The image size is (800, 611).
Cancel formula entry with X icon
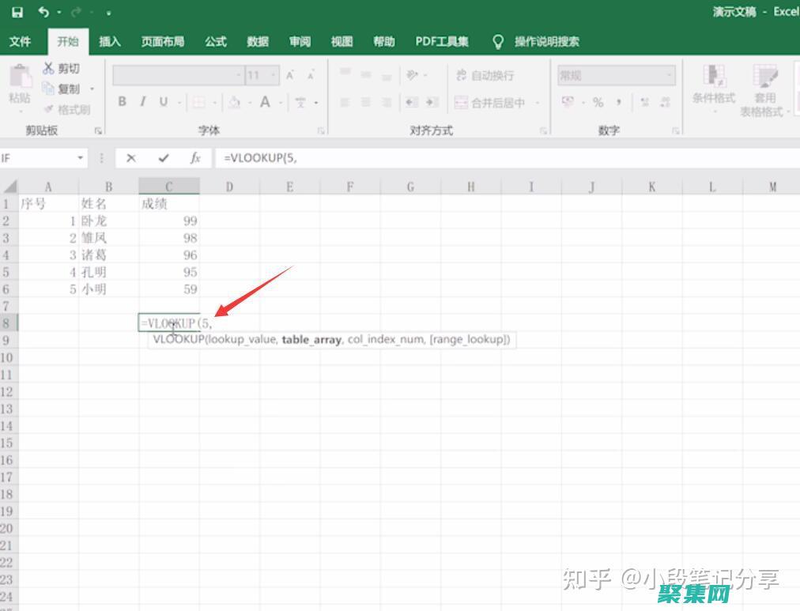click(x=131, y=158)
